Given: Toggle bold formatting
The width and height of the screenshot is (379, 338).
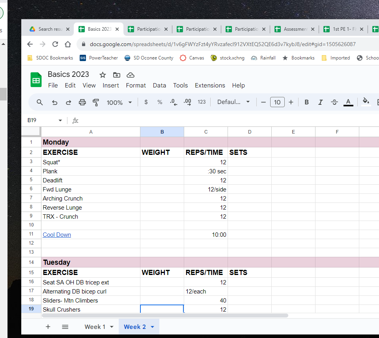Looking at the screenshot, I should pyautogui.click(x=306, y=102).
